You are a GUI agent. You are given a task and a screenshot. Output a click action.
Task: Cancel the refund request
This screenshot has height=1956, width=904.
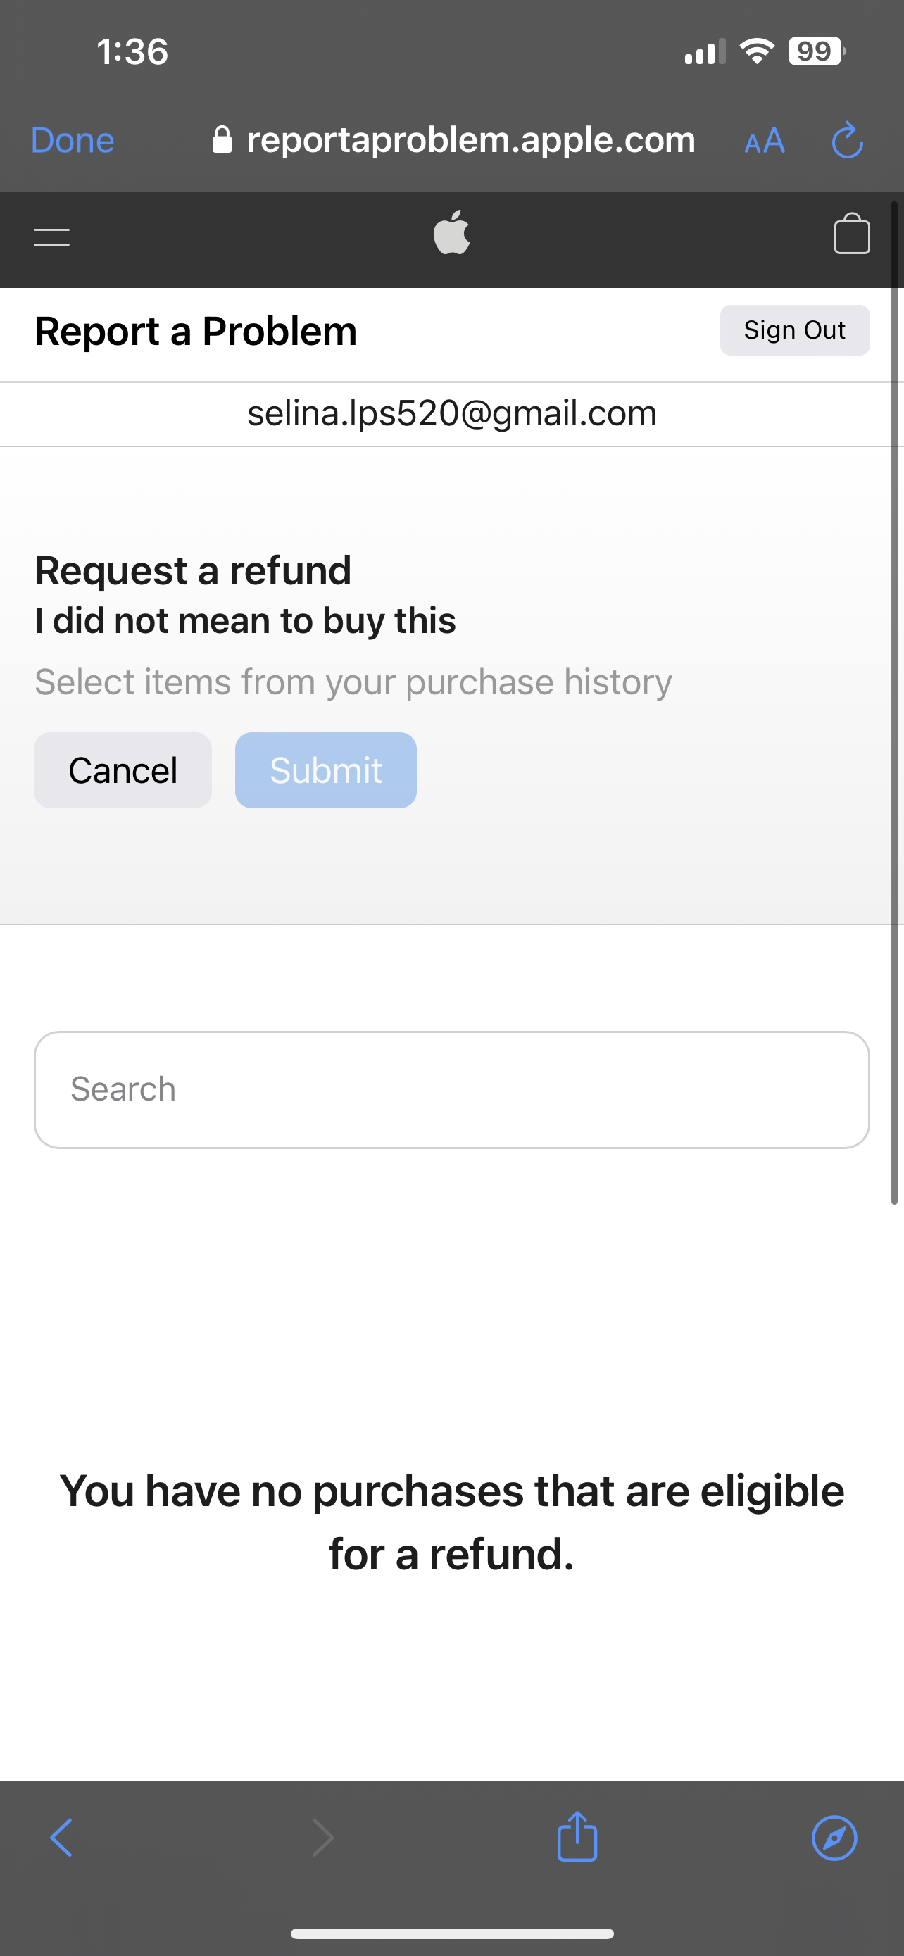(123, 770)
